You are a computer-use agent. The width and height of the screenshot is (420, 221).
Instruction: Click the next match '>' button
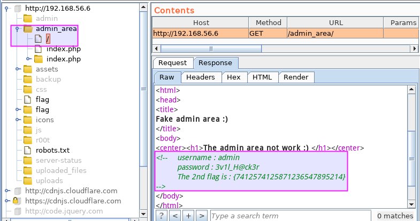(x=202, y=216)
